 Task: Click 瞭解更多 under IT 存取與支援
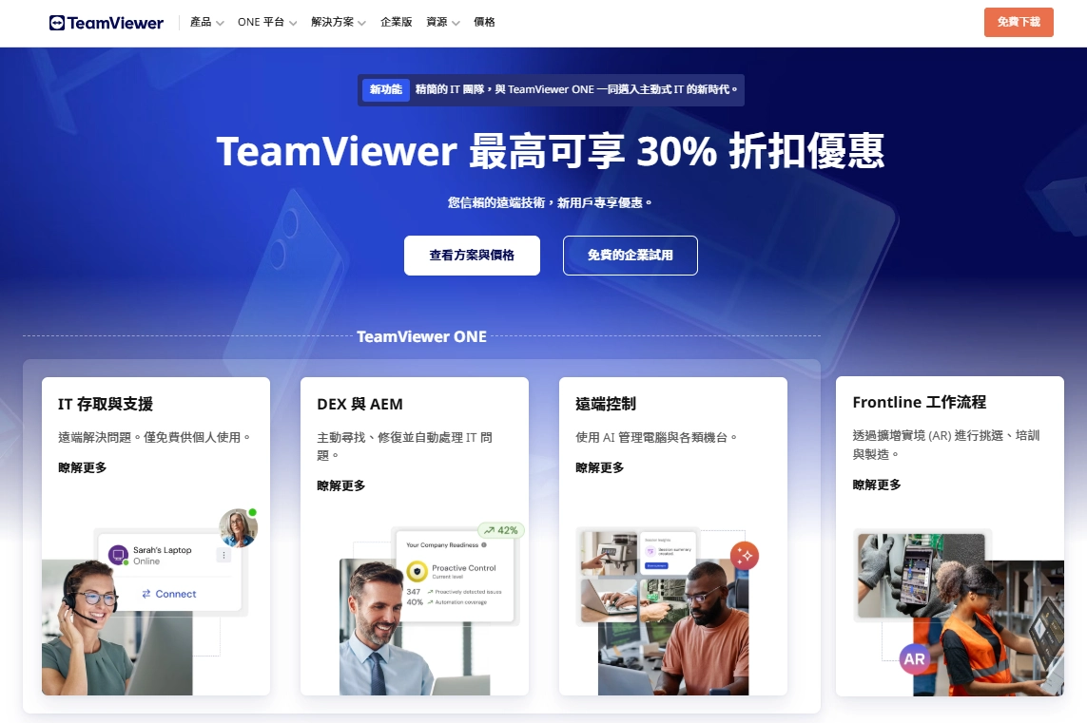(83, 467)
